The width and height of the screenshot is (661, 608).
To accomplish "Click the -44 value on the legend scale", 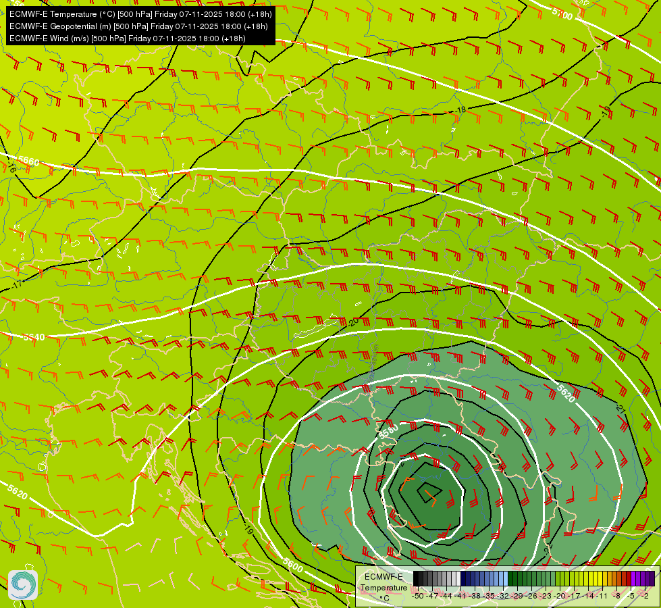I will click(446, 597).
